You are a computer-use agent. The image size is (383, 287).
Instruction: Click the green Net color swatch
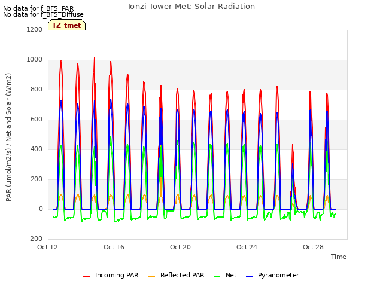tap(217, 276)
